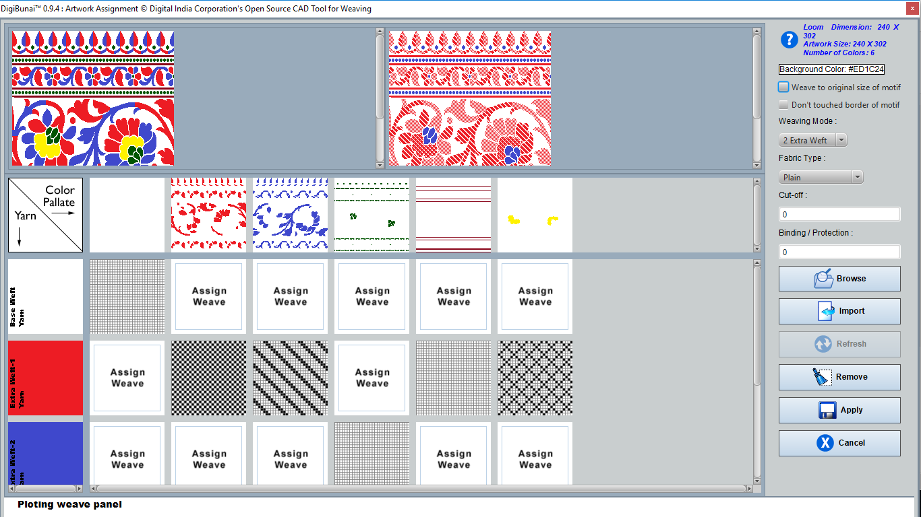Toggle Don't touched border of motif checkbox
The width and height of the screenshot is (921, 517).
coord(783,104)
